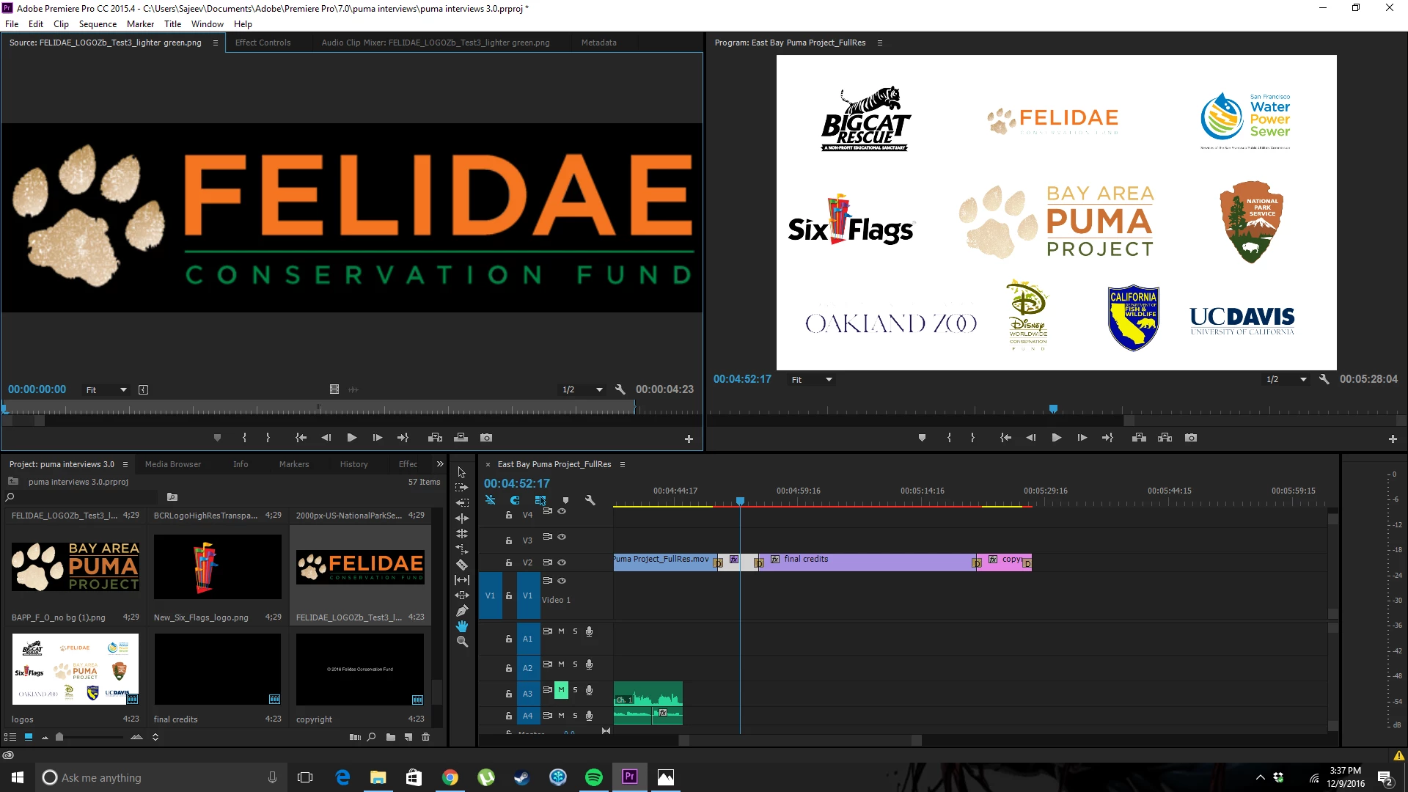Open the Sequence menu
Image resolution: width=1408 pixels, height=792 pixels.
coord(98,24)
